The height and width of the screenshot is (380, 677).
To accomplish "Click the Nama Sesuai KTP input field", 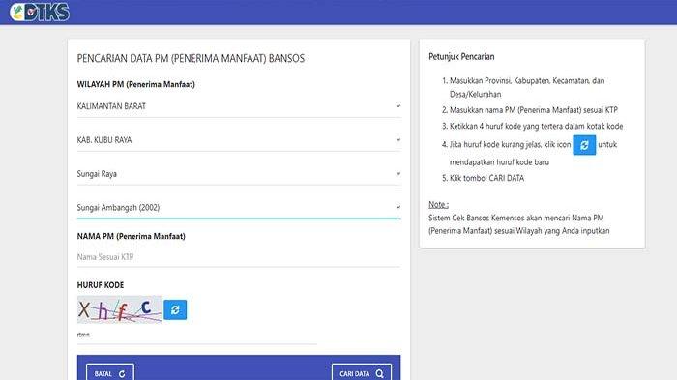I will point(239,257).
